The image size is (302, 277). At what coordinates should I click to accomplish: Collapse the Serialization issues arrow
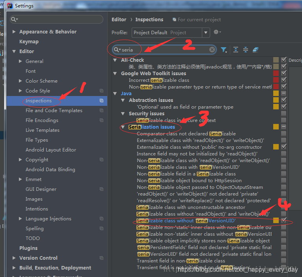pyautogui.click(x=123, y=127)
